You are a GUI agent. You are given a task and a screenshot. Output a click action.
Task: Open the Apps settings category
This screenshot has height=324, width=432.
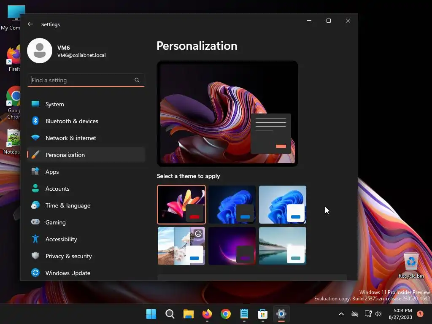pyautogui.click(x=86, y=172)
